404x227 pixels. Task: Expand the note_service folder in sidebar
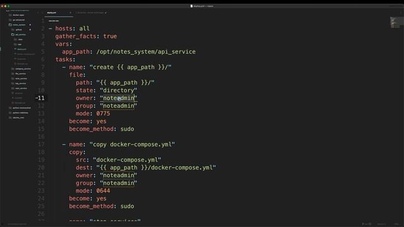pos(21,78)
